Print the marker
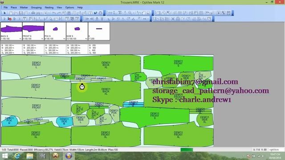This screenshot has width=285, height=160. point(33,13)
